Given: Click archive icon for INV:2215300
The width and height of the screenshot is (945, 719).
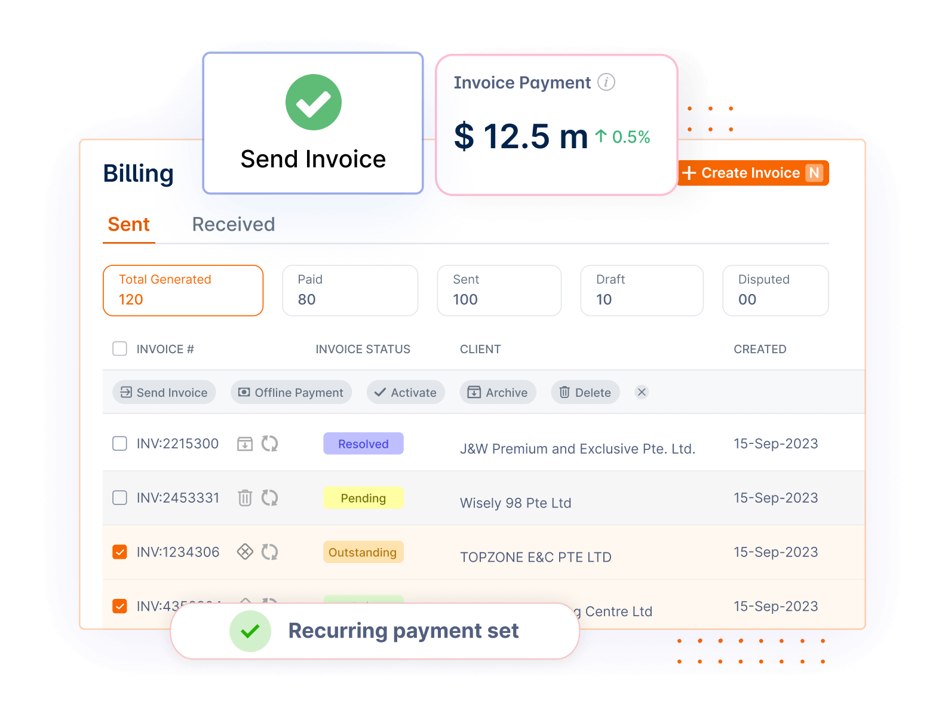Looking at the screenshot, I should point(245,444).
